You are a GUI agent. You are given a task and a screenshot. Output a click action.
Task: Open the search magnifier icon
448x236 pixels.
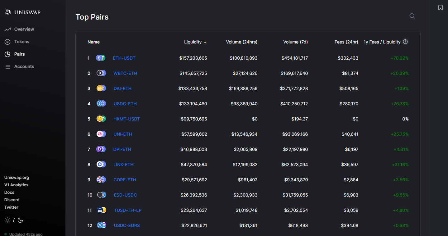(x=412, y=16)
